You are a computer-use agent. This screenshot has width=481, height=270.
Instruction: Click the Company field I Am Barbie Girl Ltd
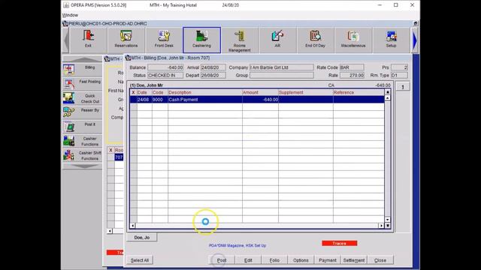point(282,67)
